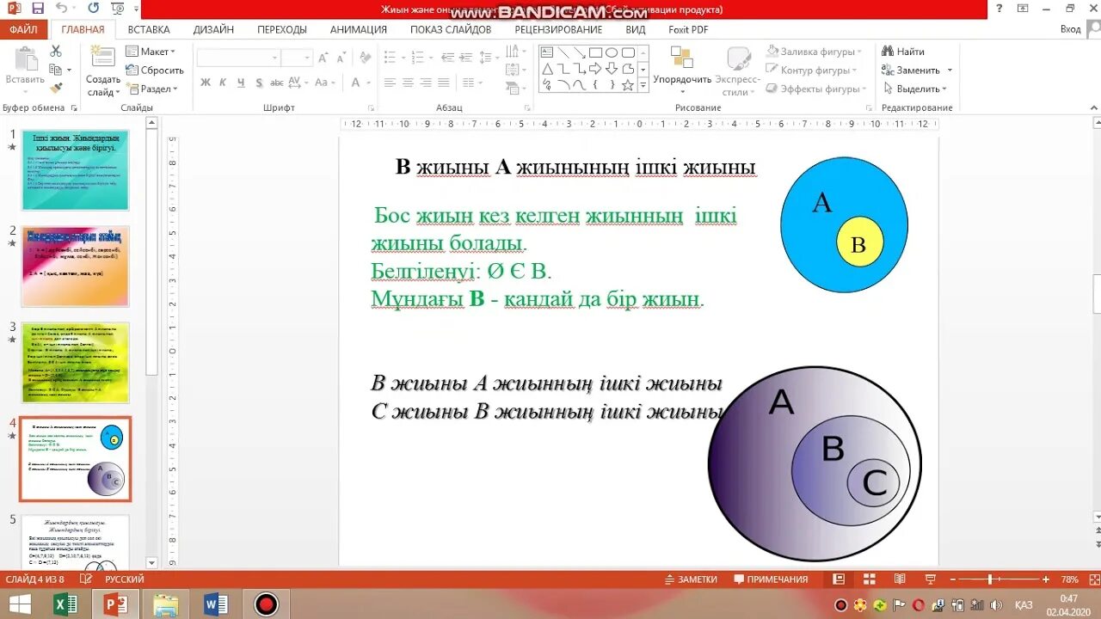This screenshot has width=1101, height=619.
Task: Switch to the ПЕРЕХОДЫ tab
Action: pos(282,29)
